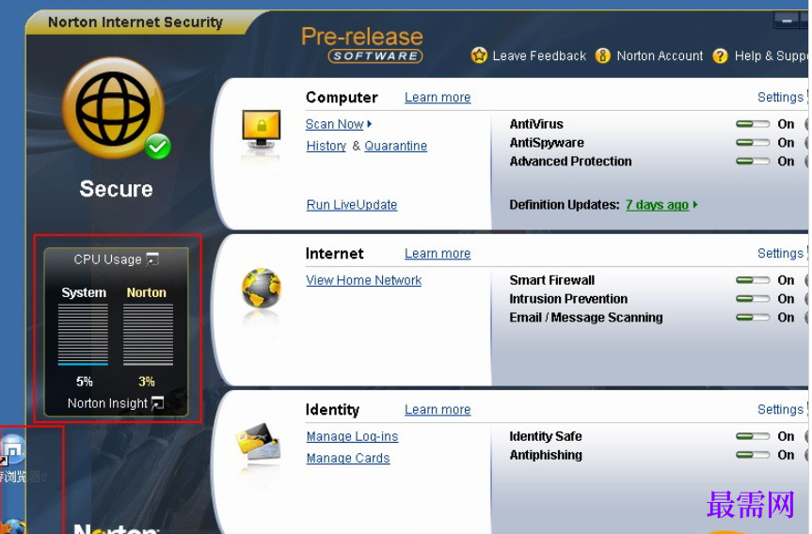The height and width of the screenshot is (534, 812).
Task: Open History link
Action: [x=326, y=146]
